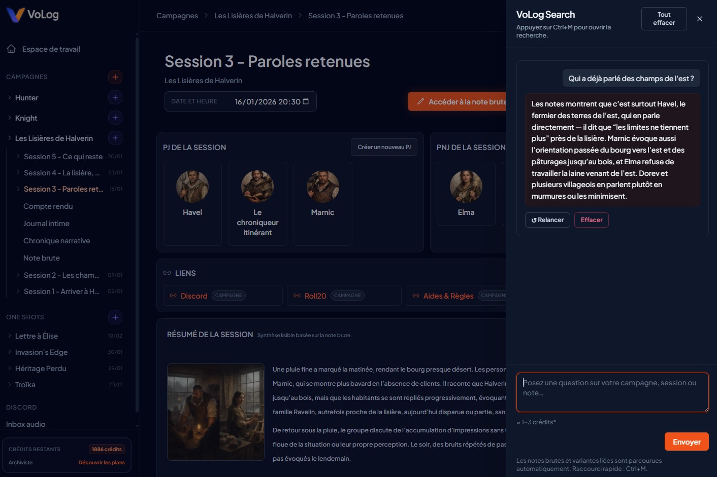Image resolution: width=717 pixels, height=477 pixels.
Task: Relaunch the query with the Relancer button
Action: [547, 219]
